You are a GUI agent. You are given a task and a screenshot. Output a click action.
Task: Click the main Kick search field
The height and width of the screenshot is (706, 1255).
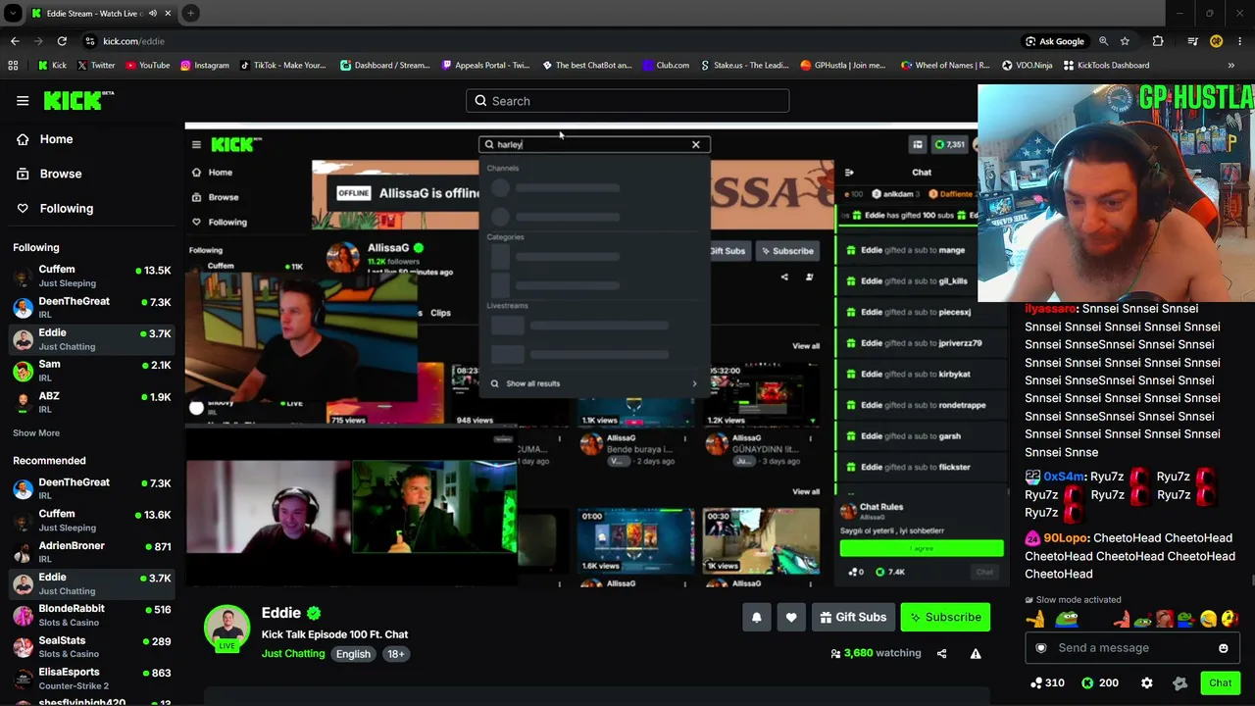pyautogui.click(x=627, y=101)
